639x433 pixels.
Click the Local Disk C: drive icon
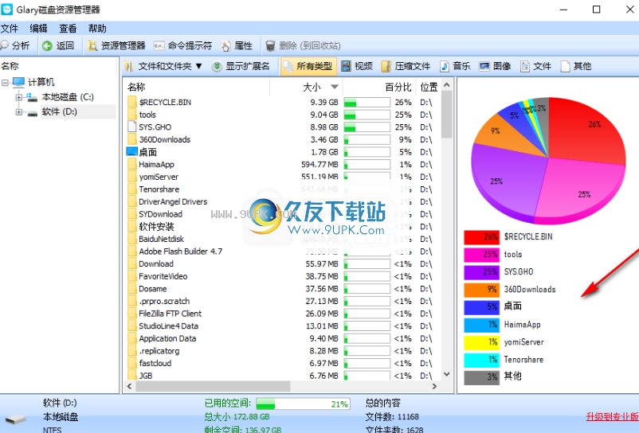(32, 97)
